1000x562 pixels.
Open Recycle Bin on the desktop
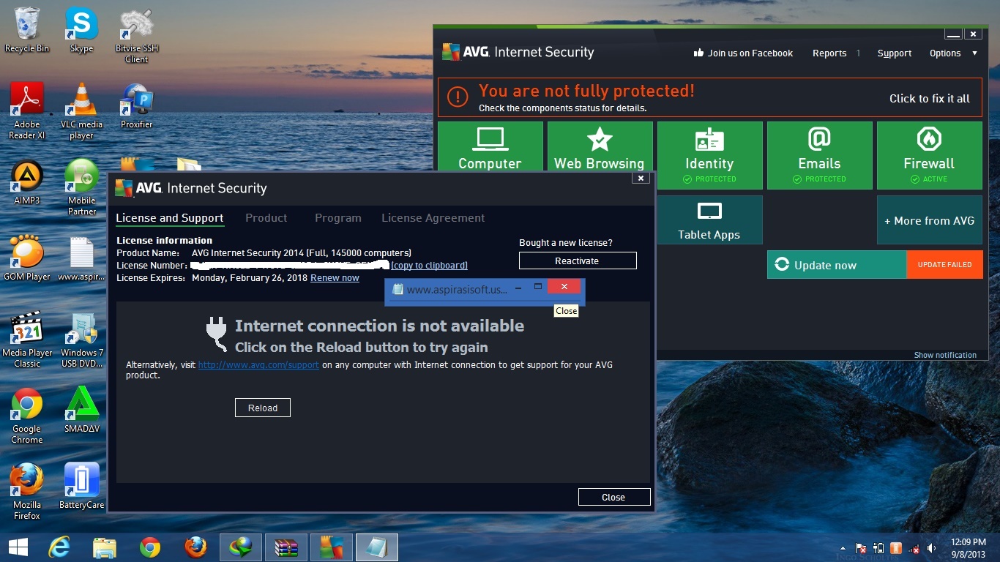27,30
